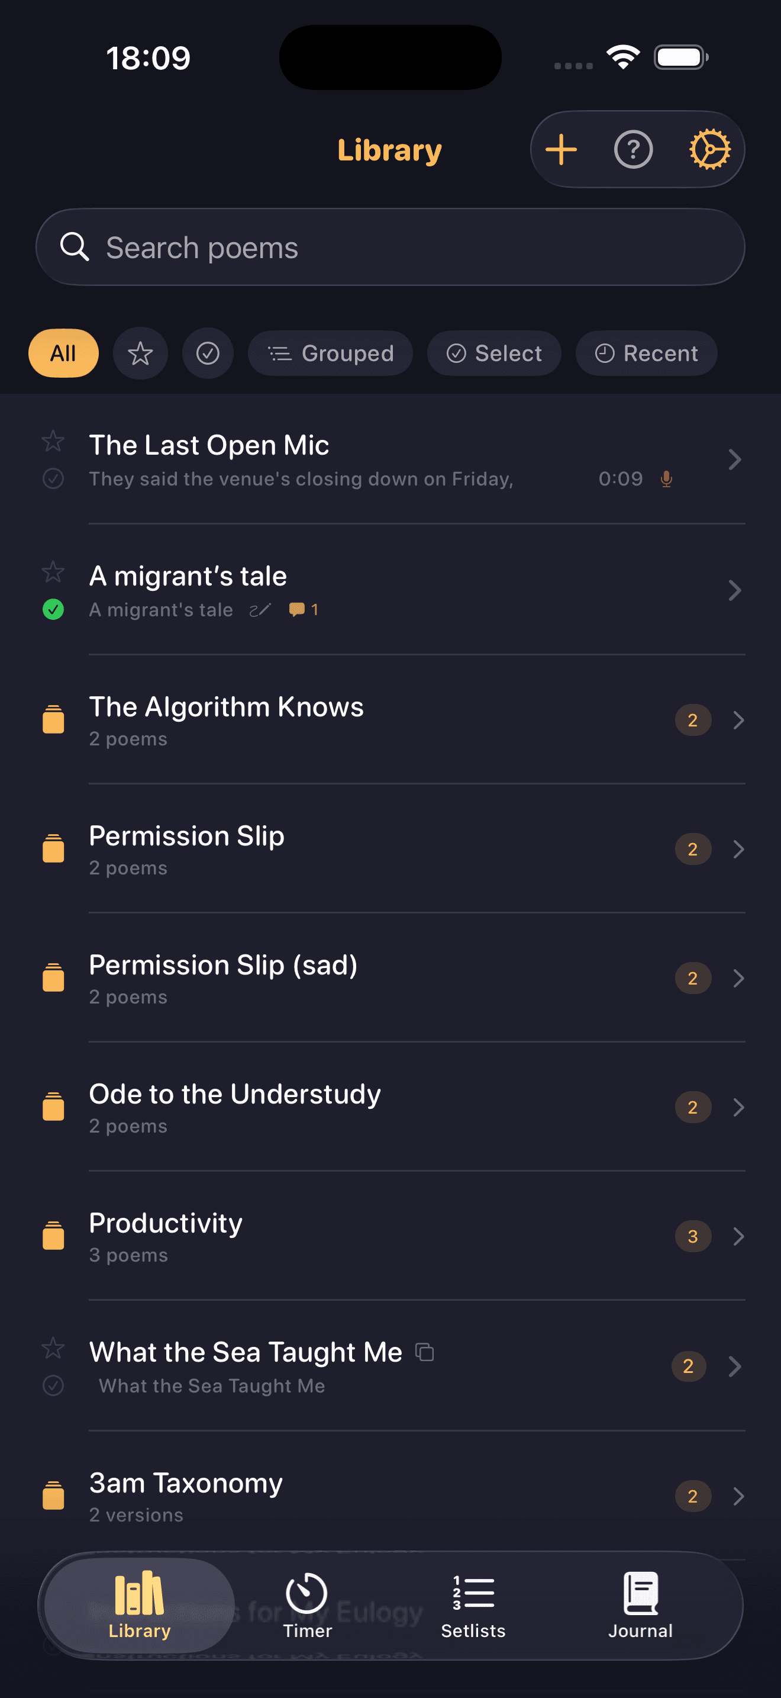Tap the Recent sort button
The height and width of the screenshot is (1698, 781).
tap(646, 353)
